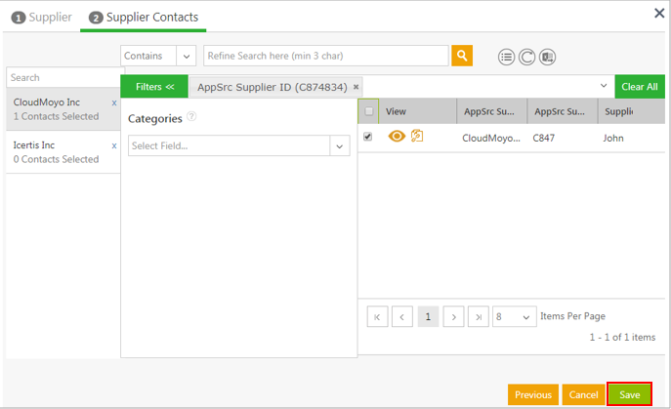Remove CloudMoyo Inc with its x icon
This screenshot has width=671, height=409.
(x=114, y=103)
